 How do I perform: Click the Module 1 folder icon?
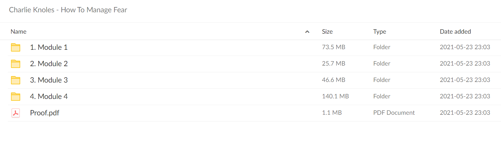coord(16,47)
